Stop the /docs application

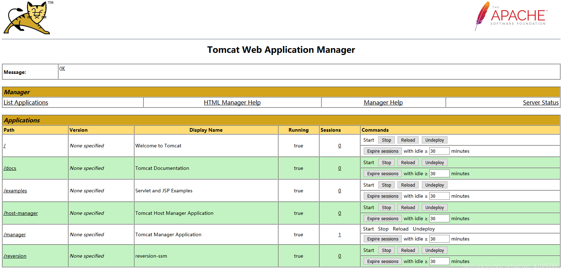387,163
